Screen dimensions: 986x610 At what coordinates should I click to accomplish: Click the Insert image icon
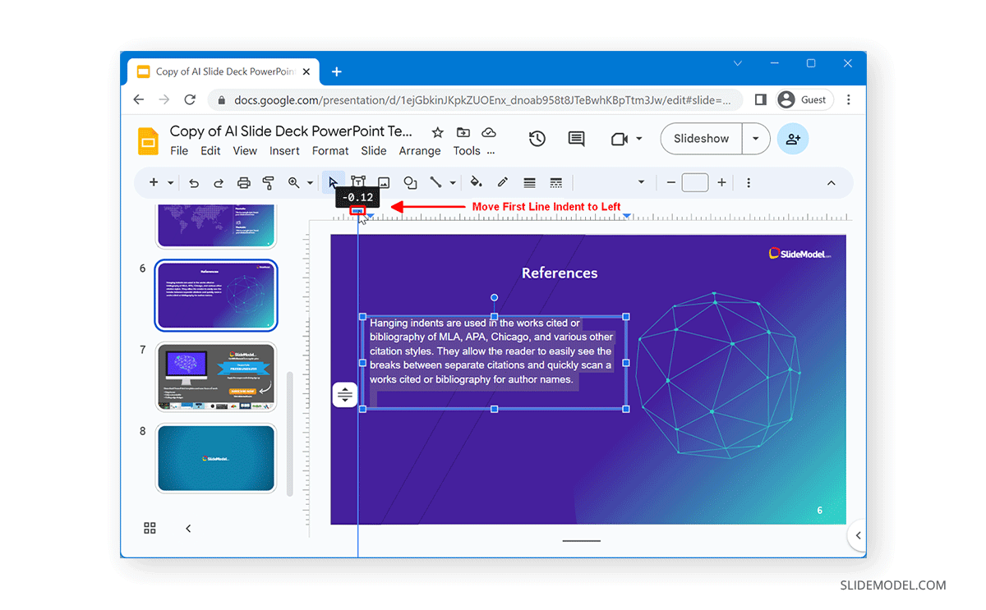coord(384,183)
